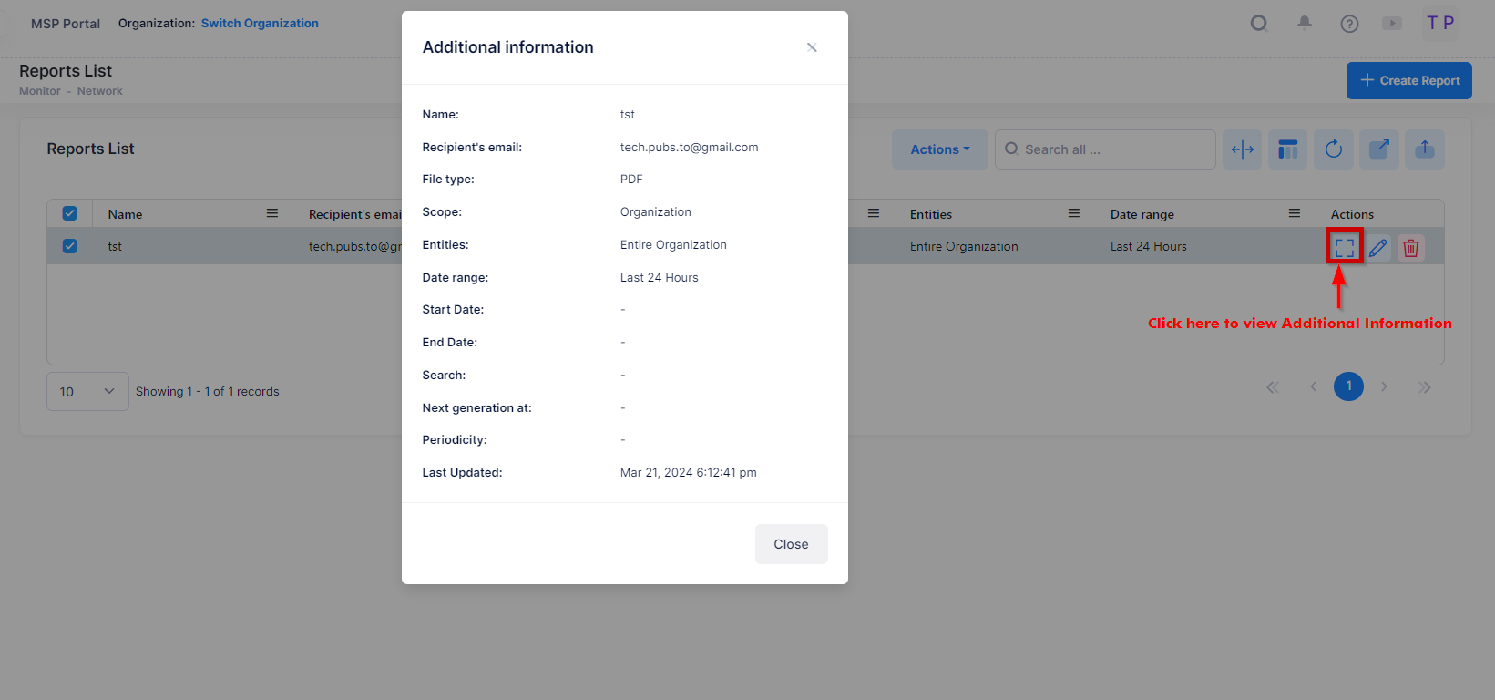The width and height of the screenshot is (1495, 700).
Task: Click the MSP Portal label
Action: [66, 24]
